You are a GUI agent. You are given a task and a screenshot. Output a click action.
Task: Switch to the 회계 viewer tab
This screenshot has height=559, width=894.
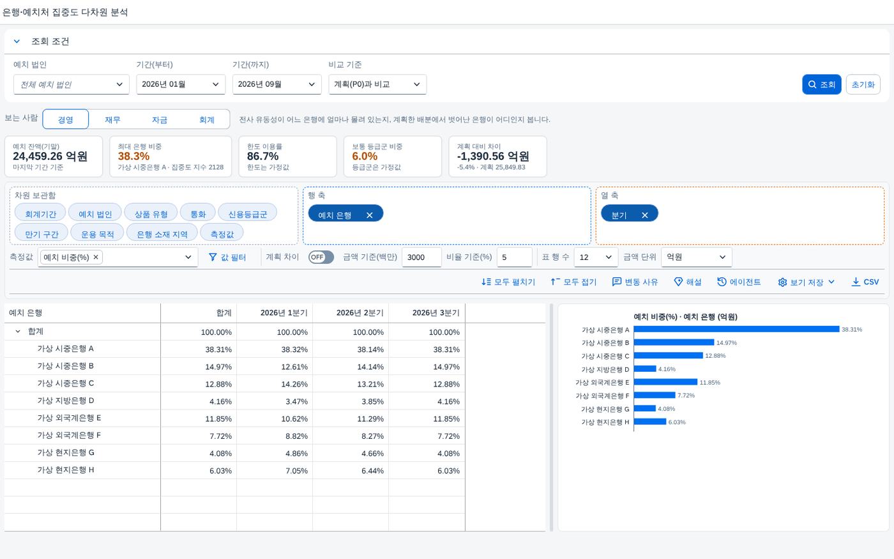click(207, 119)
